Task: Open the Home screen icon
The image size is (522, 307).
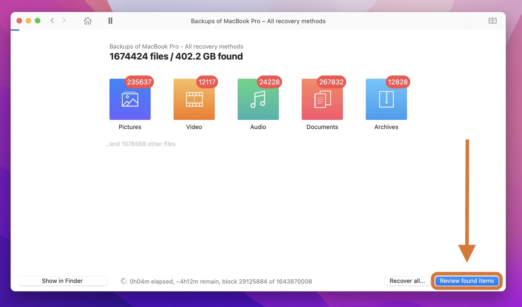Action: (88, 21)
